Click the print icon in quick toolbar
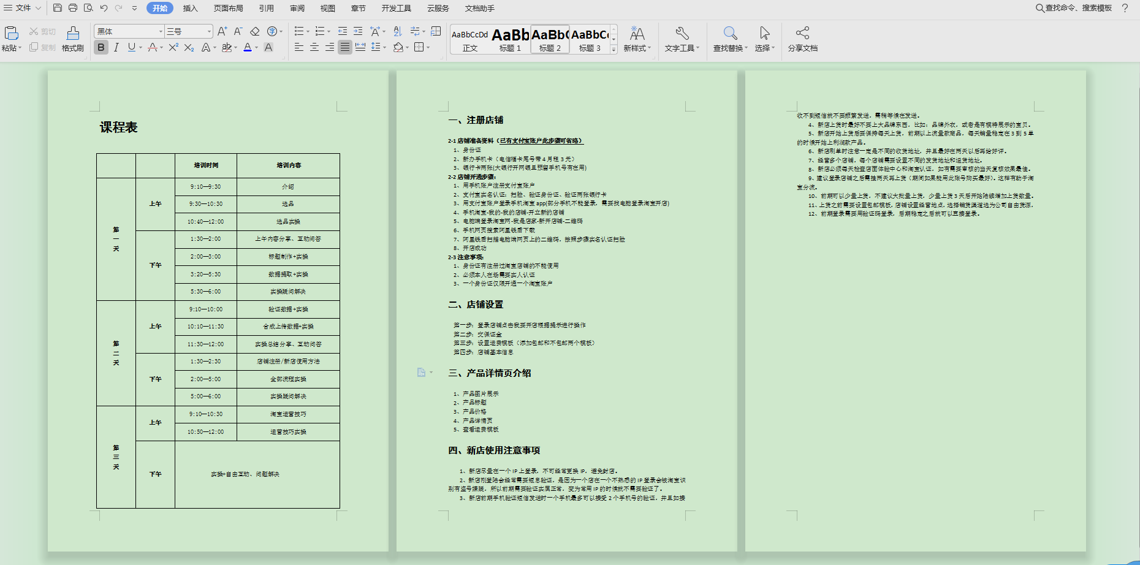This screenshot has height=565, width=1140. point(73,8)
